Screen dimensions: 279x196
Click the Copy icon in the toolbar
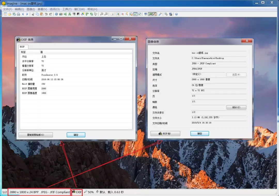(37, 14)
